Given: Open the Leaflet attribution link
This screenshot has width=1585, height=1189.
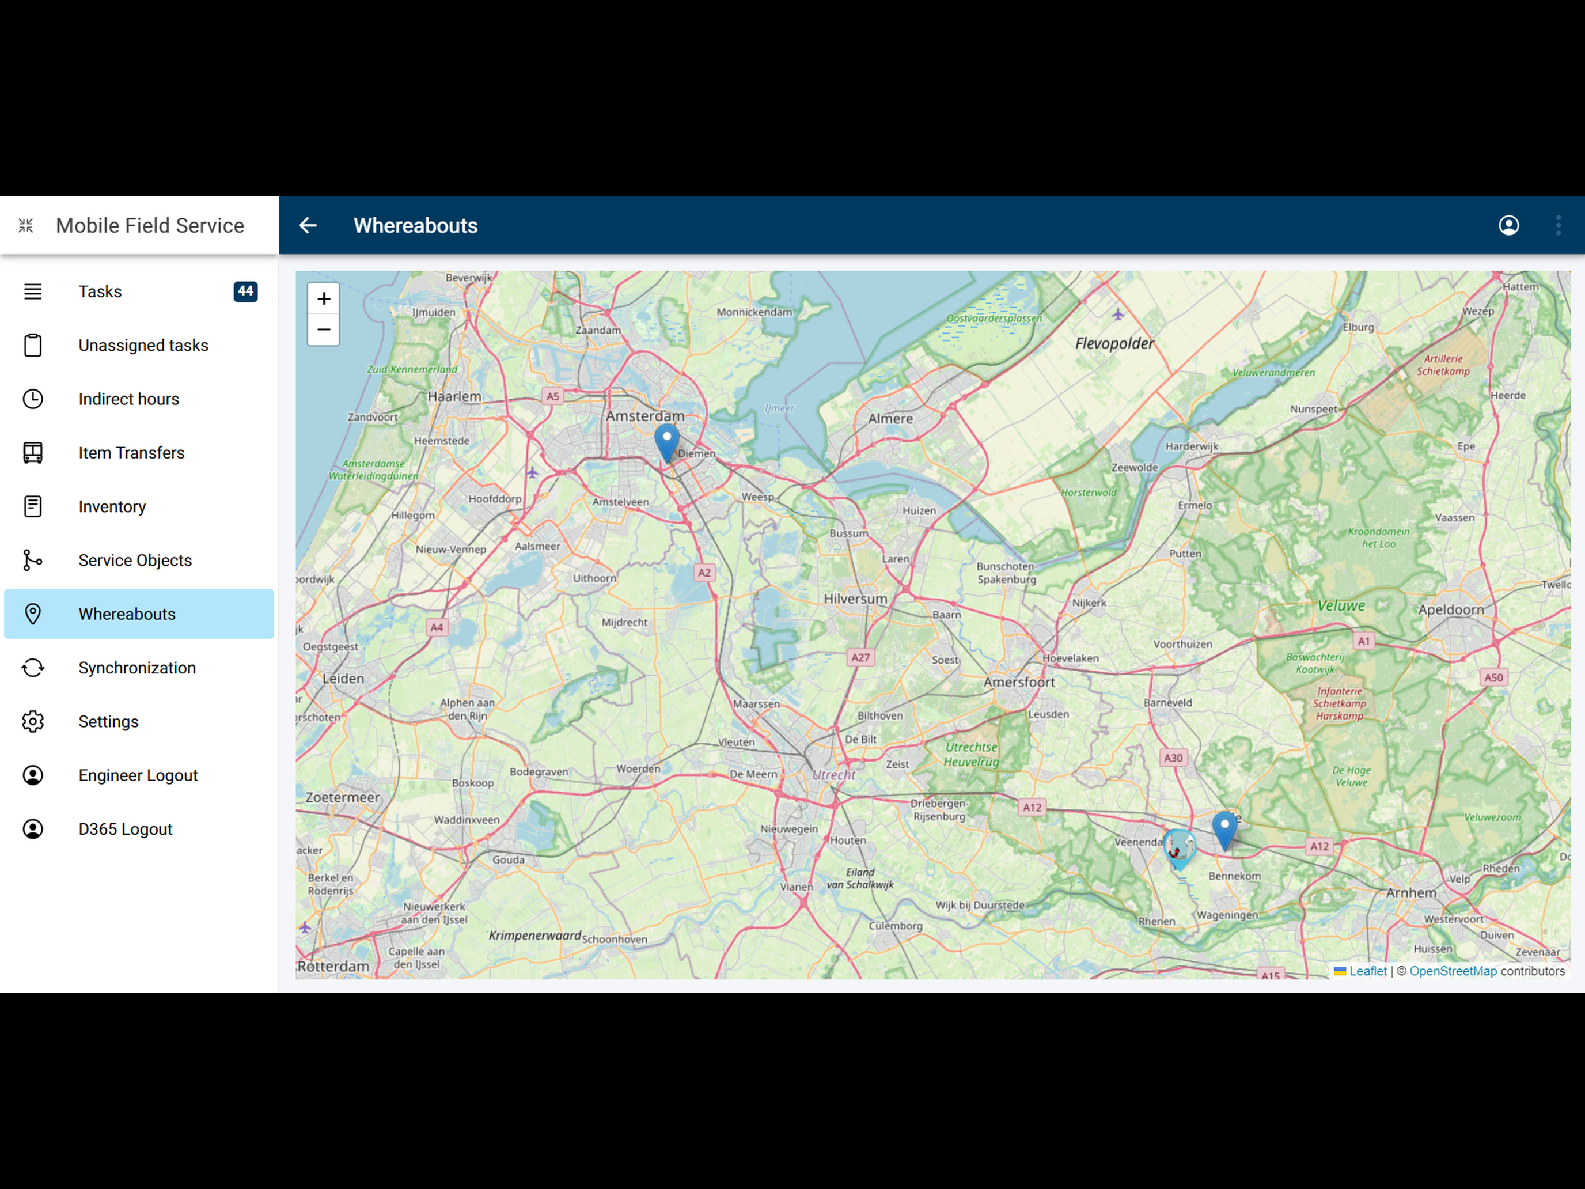Looking at the screenshot, I should [1367, 971].
